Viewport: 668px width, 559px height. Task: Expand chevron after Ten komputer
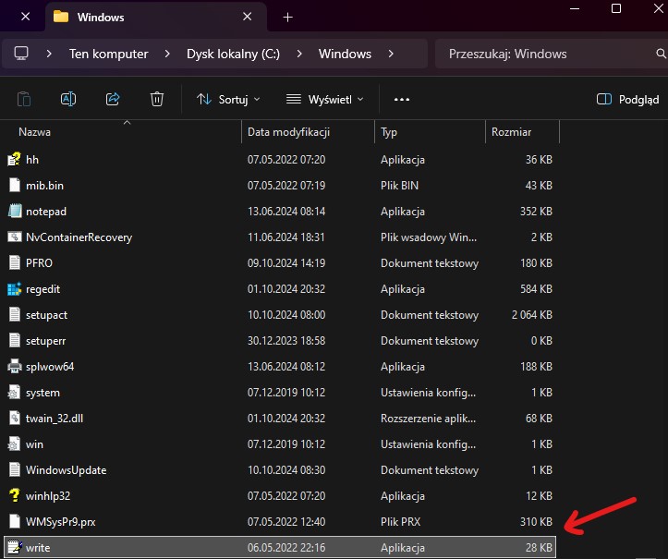pyautogui.click(x=167, y=54)
